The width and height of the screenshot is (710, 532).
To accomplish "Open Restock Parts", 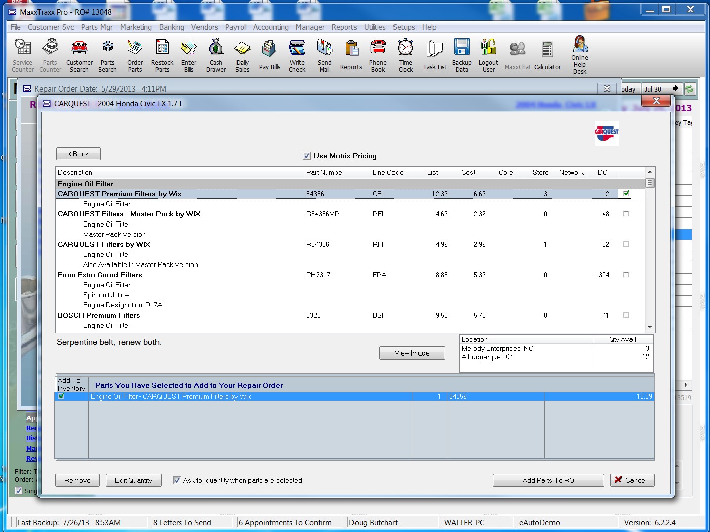I will [162, 56].
